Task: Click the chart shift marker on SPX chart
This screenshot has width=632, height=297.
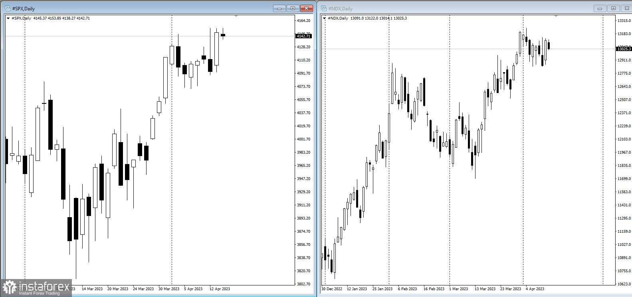Action: pyautogui.click(x=236, y=16)
